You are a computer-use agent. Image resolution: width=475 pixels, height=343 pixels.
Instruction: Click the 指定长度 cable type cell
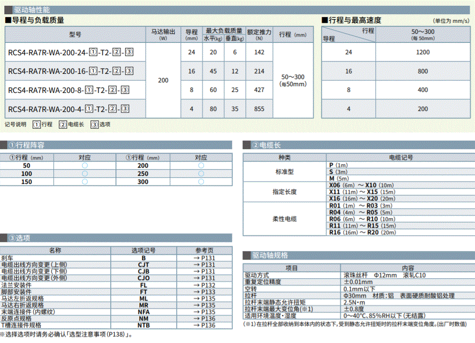click(285, 192)
